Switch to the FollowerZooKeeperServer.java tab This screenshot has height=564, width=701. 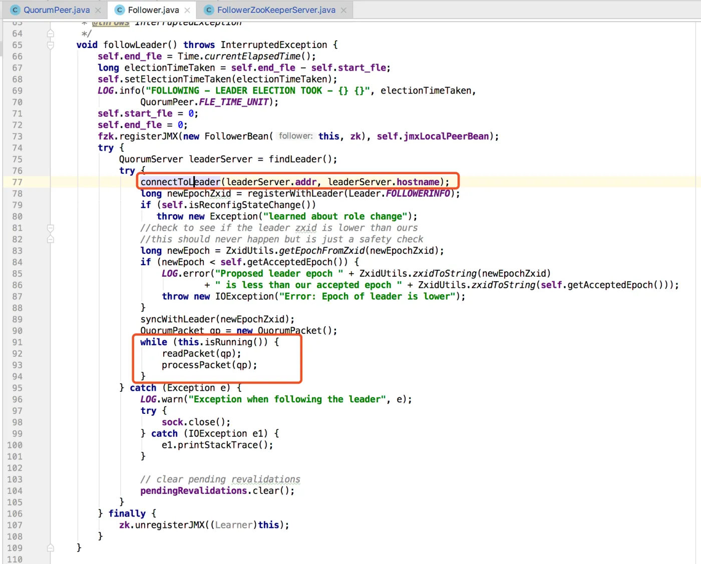click(x=276, y=10)
